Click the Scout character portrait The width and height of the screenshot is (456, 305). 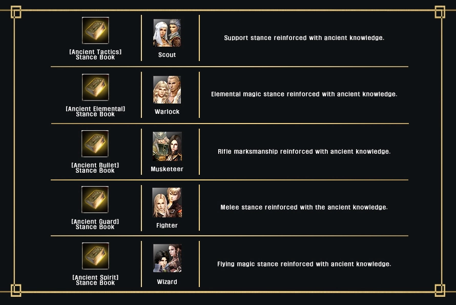tap(167, 33)
